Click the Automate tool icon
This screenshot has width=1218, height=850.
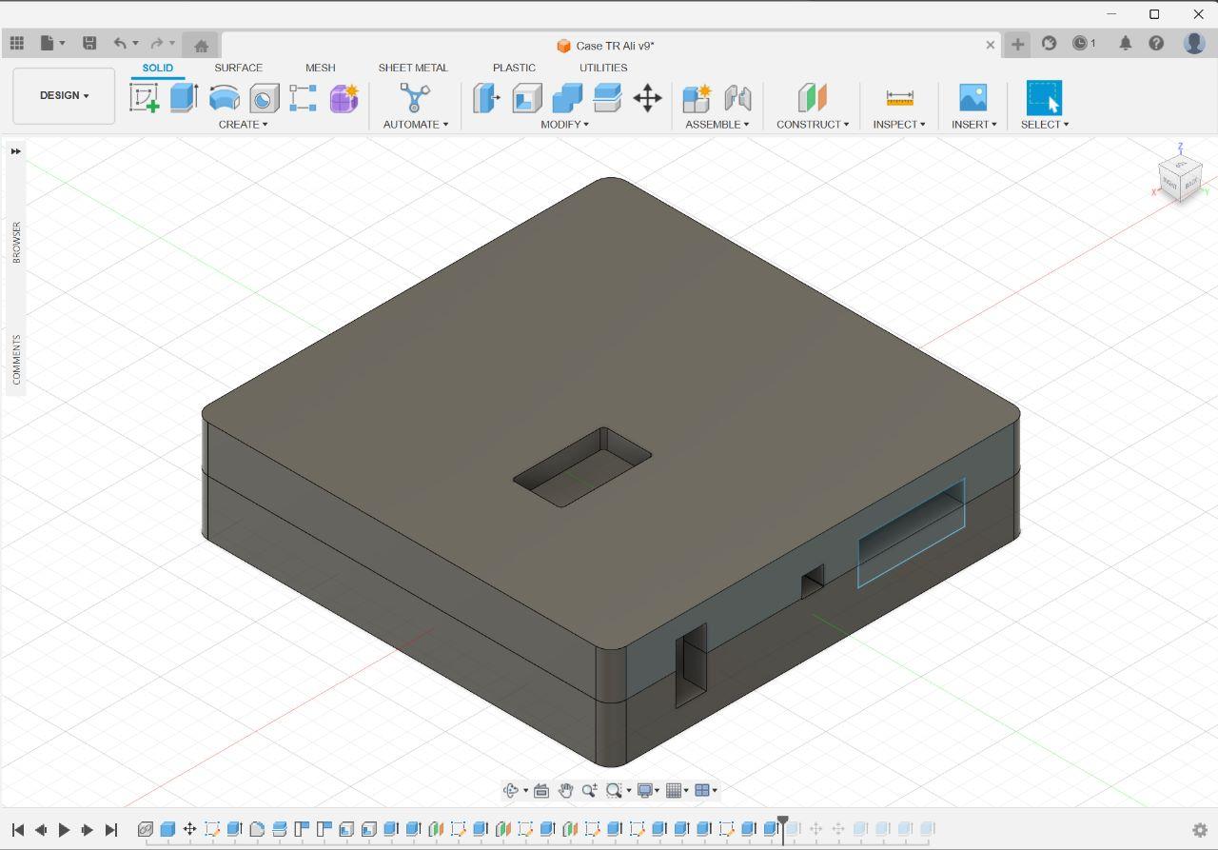coord(415,97)
